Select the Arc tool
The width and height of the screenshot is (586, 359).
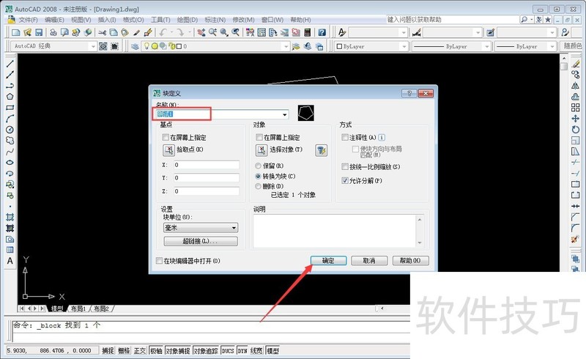click(x=10, y=119)
